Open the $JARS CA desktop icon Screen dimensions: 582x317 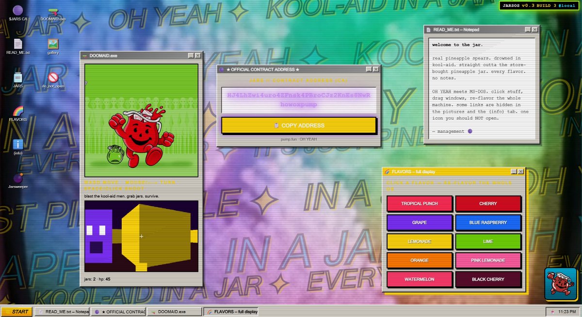(x=18, y=14)
